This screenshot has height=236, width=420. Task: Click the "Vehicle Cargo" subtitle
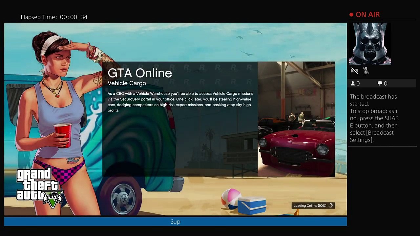[127, 83]
